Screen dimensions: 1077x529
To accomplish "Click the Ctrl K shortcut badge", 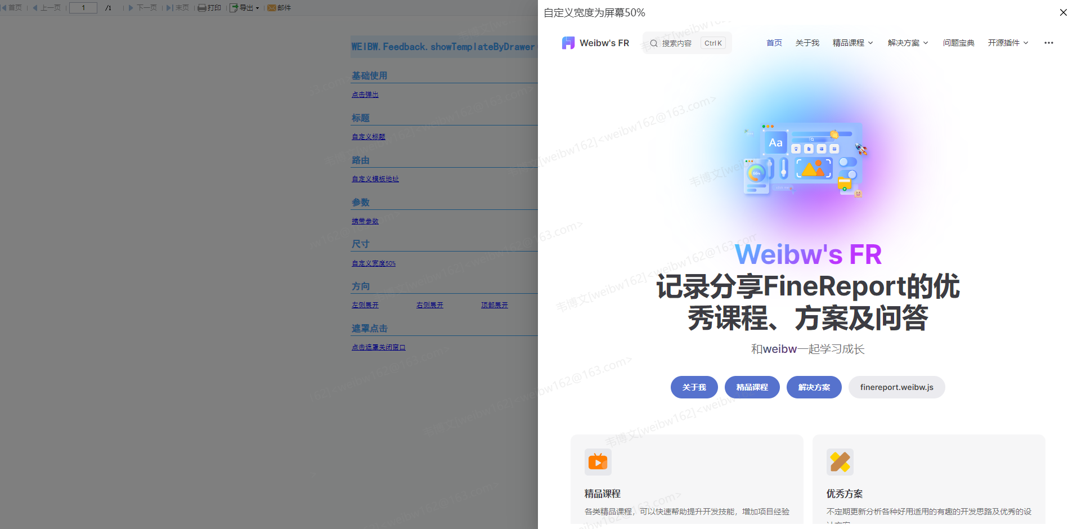I will (713, 43).
